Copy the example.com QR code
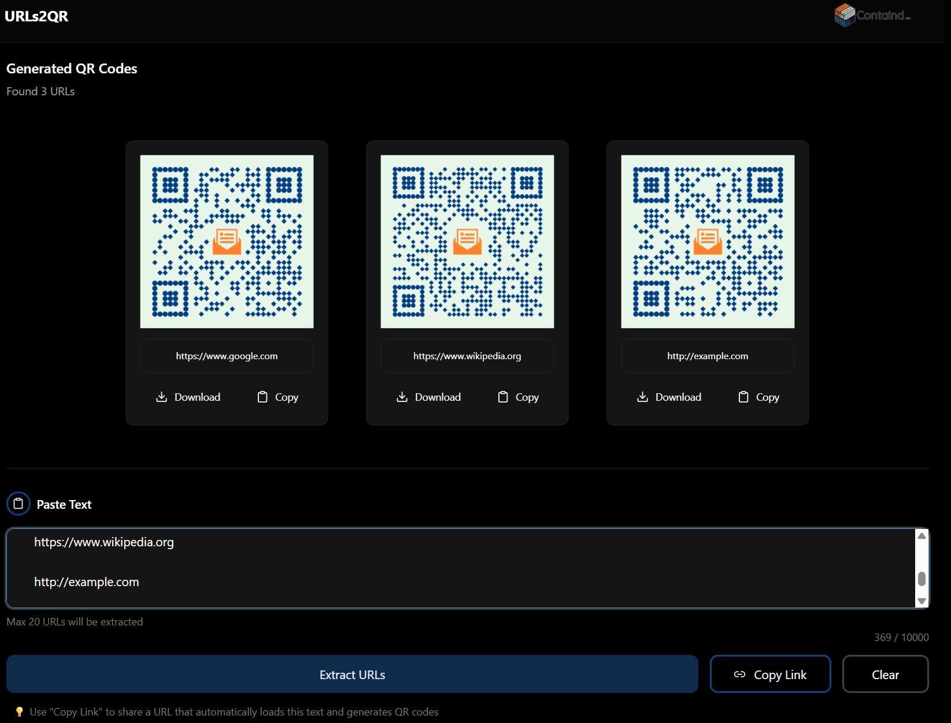951x723 pixels. [759, 397]
